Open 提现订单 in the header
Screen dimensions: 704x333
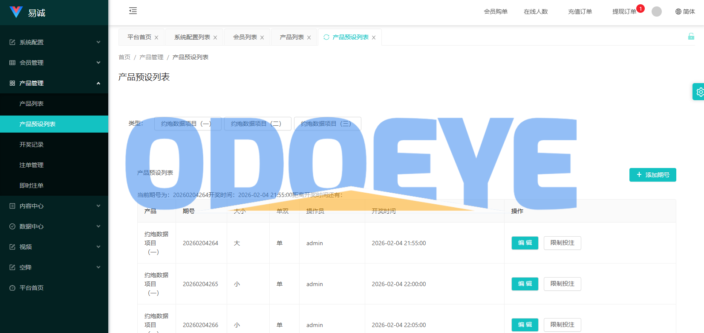click(624, 12)
